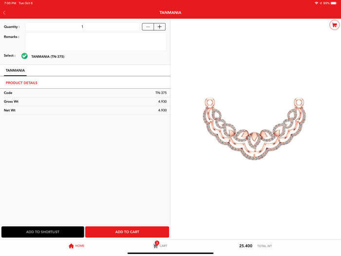Tap the battery indicator in status bar
341x256 pixels.
point(334,3)
